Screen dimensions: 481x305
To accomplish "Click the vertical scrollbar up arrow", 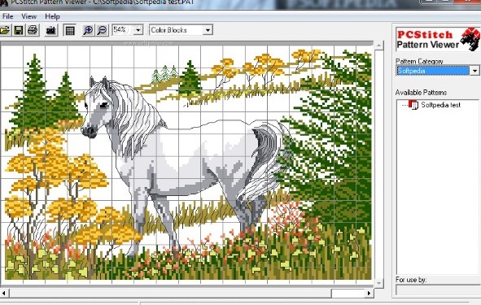I will (378, 46).
